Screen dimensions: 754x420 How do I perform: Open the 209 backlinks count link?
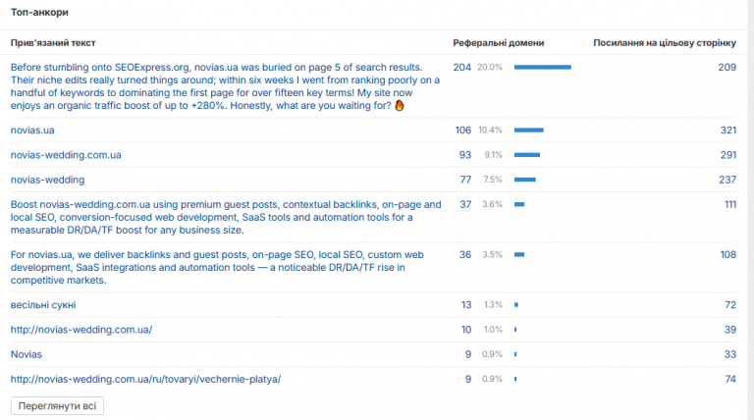pos(727,68)
